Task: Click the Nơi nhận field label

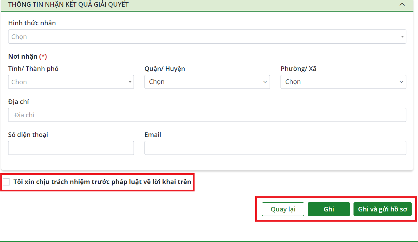Action: coord(23,57)
